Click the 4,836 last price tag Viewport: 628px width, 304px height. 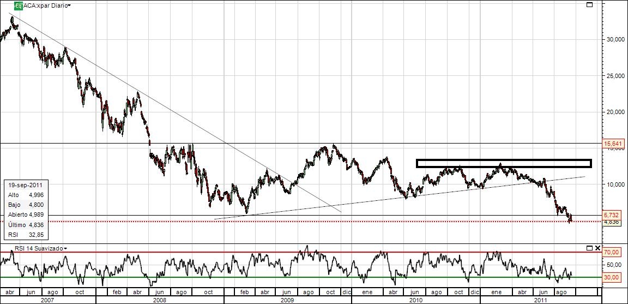coord(611,222)
